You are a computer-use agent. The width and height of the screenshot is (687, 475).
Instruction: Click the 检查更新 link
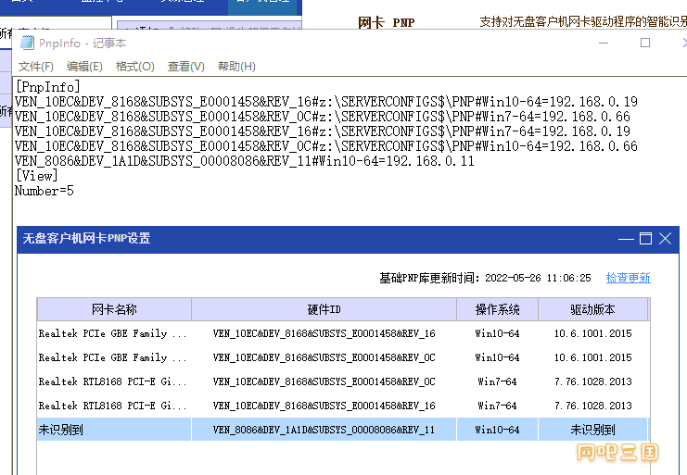pos(629,278)
